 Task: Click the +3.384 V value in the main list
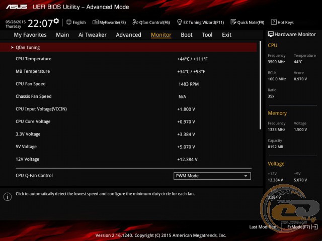[186, 134]
